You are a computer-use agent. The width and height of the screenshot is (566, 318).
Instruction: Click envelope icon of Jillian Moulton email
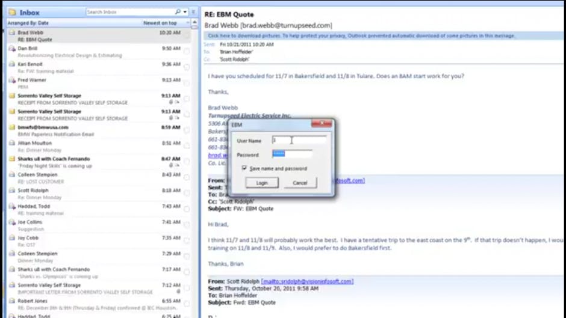pyautogui.click(x=12, y=143)
